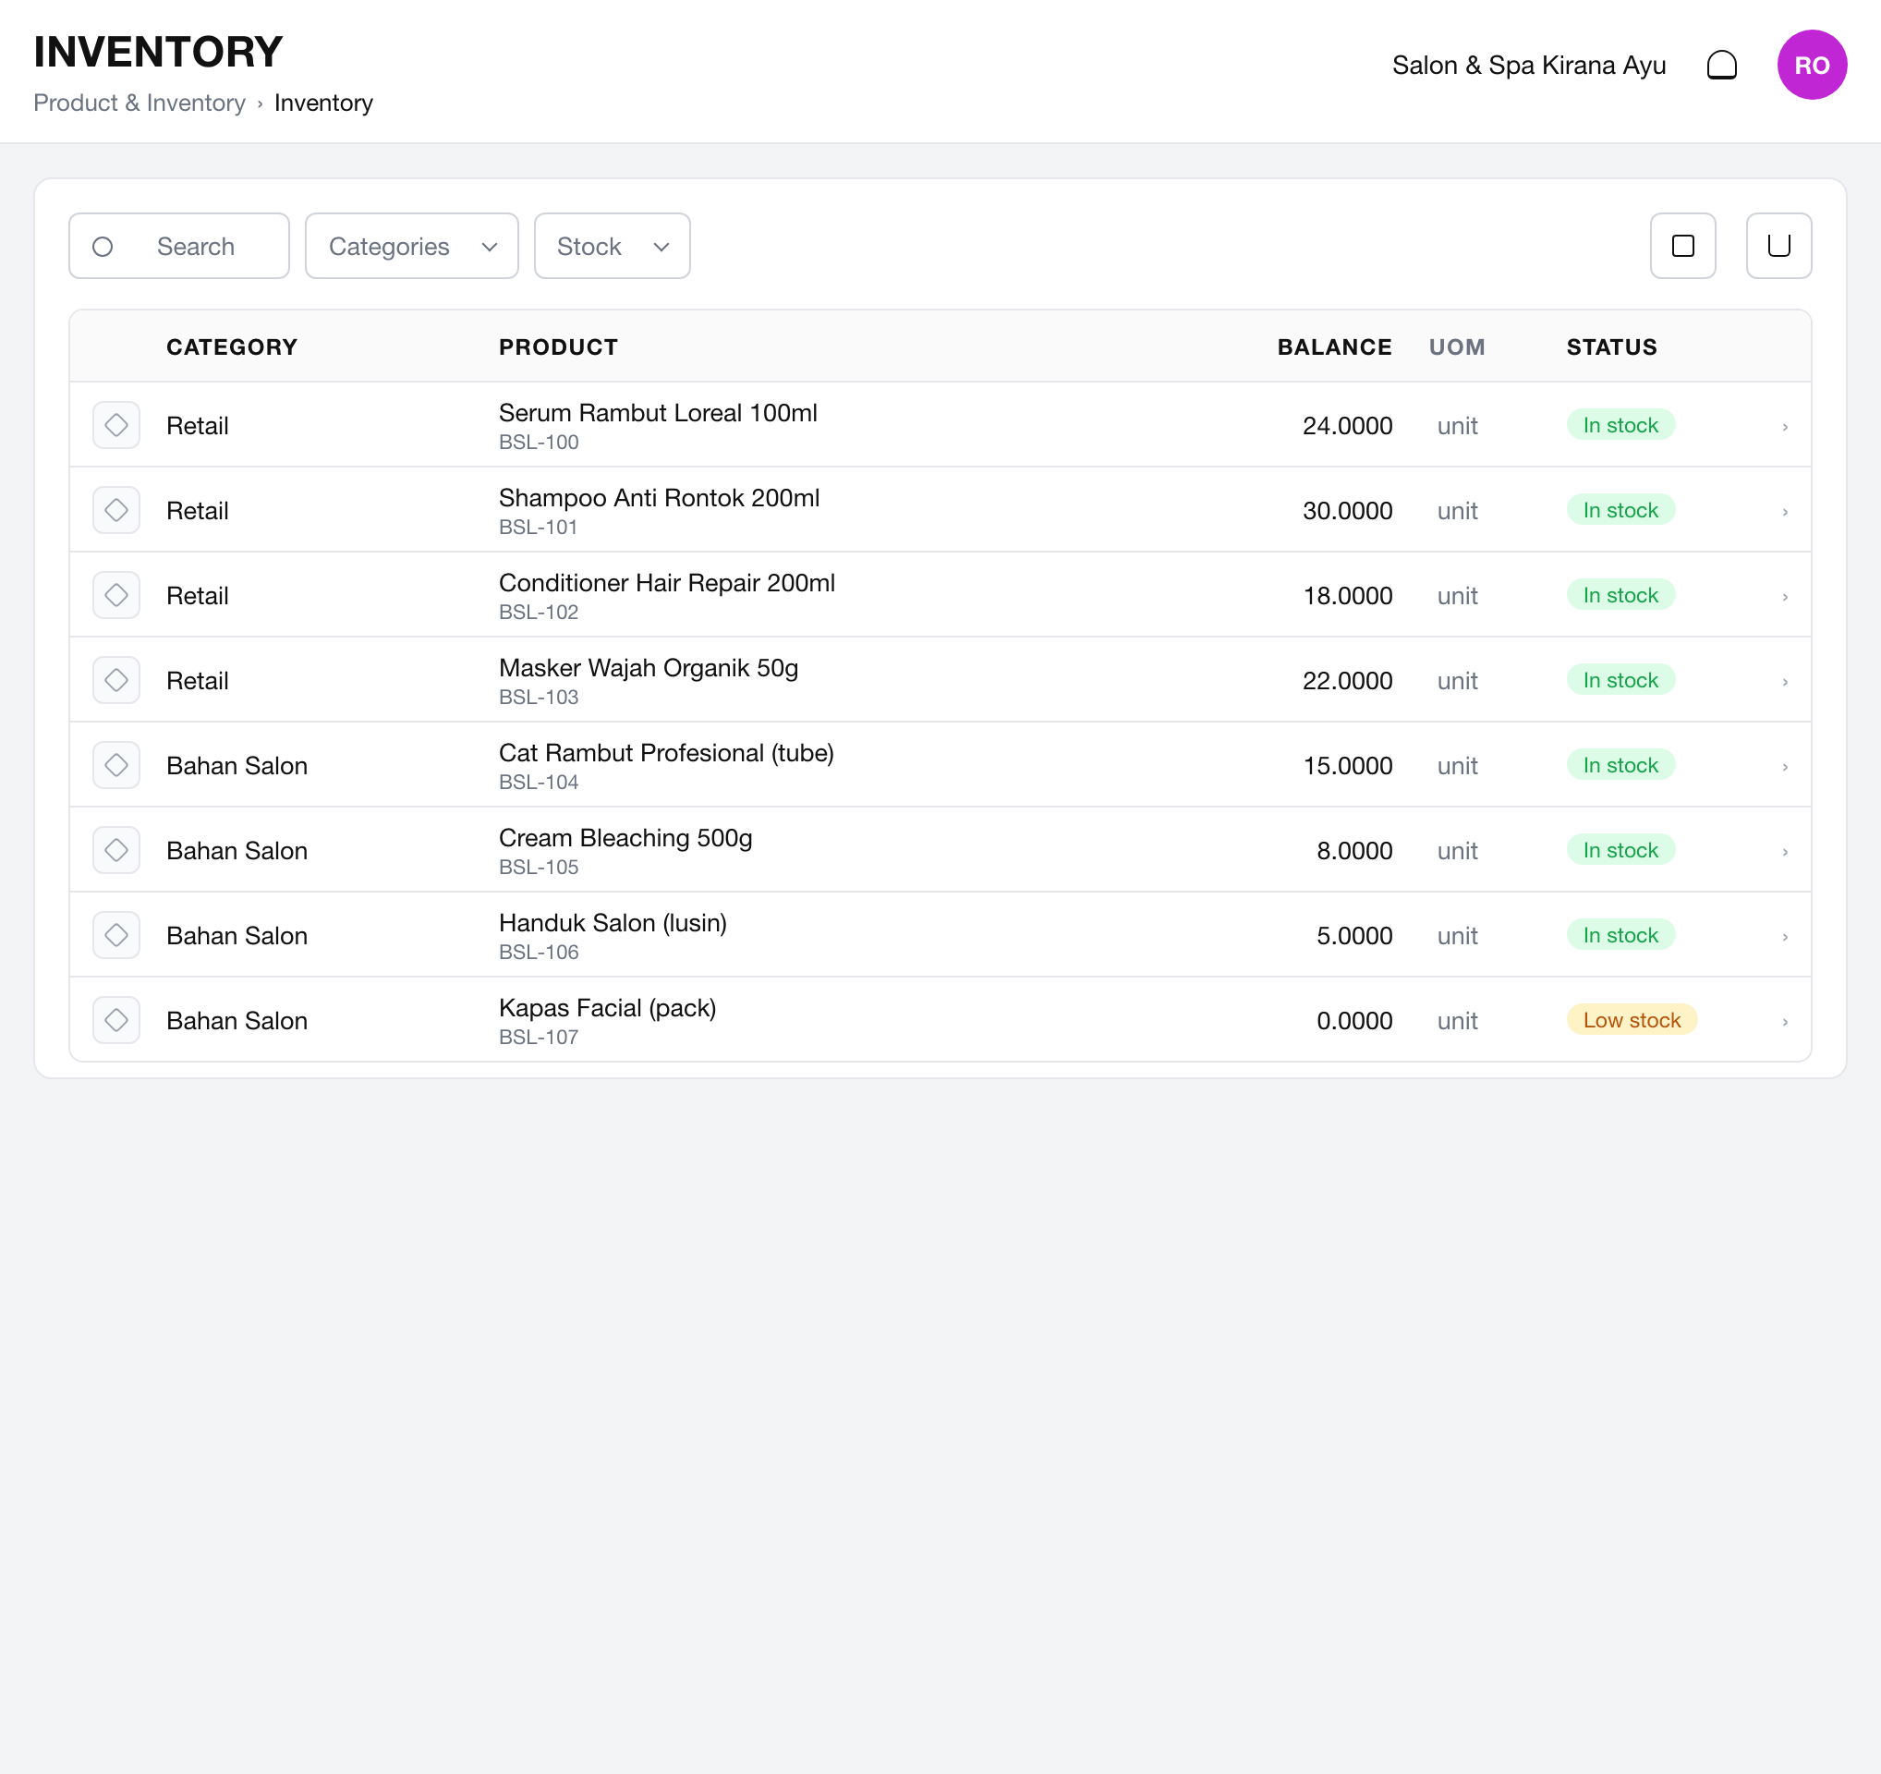Open the Stock dropdown filter
This screenshot has width=1881, height=1774.
(613, 246)
